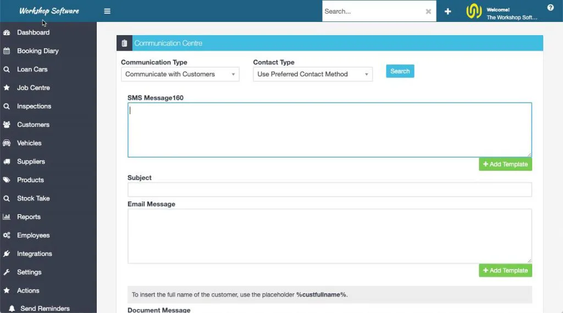This screenshot has width=563, height=313.
Task: Click the Customers people icon
Action: [7, 125]
